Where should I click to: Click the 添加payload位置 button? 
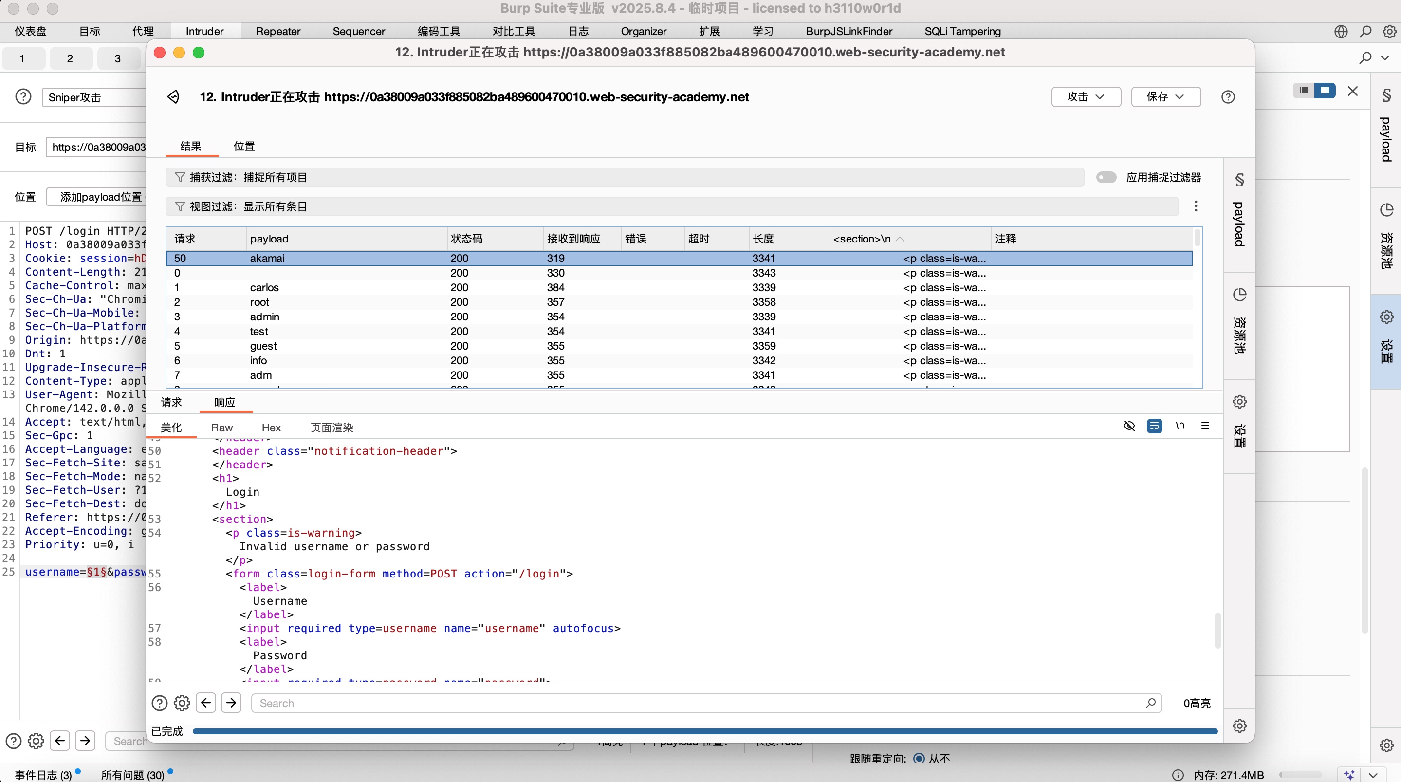101,197
